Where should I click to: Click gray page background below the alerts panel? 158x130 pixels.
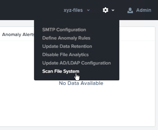point(77,128)
